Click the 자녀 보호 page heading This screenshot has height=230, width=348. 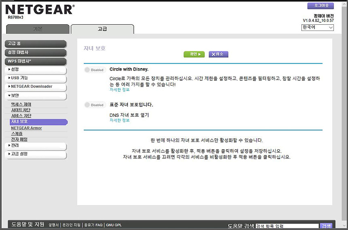click(95, 48)
